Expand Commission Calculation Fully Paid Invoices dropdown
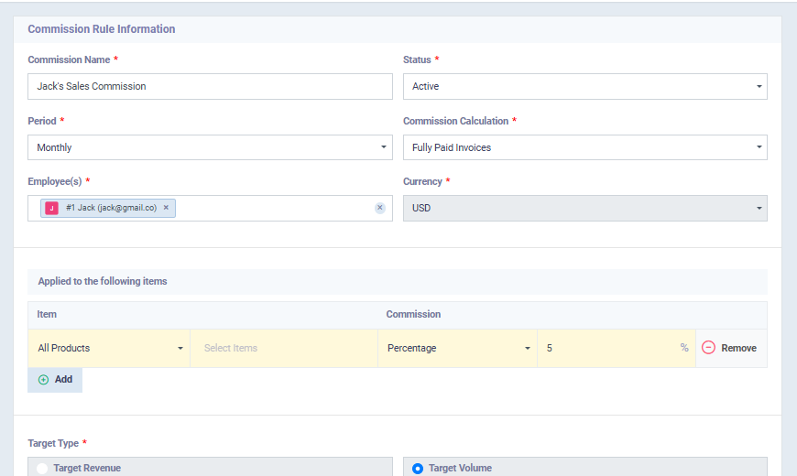 pos(585,147)
